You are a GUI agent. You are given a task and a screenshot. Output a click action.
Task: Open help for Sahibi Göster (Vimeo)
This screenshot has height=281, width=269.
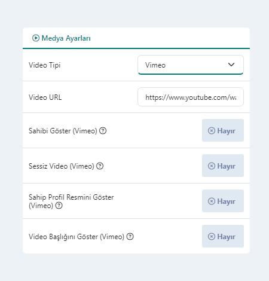coord(103,131)
